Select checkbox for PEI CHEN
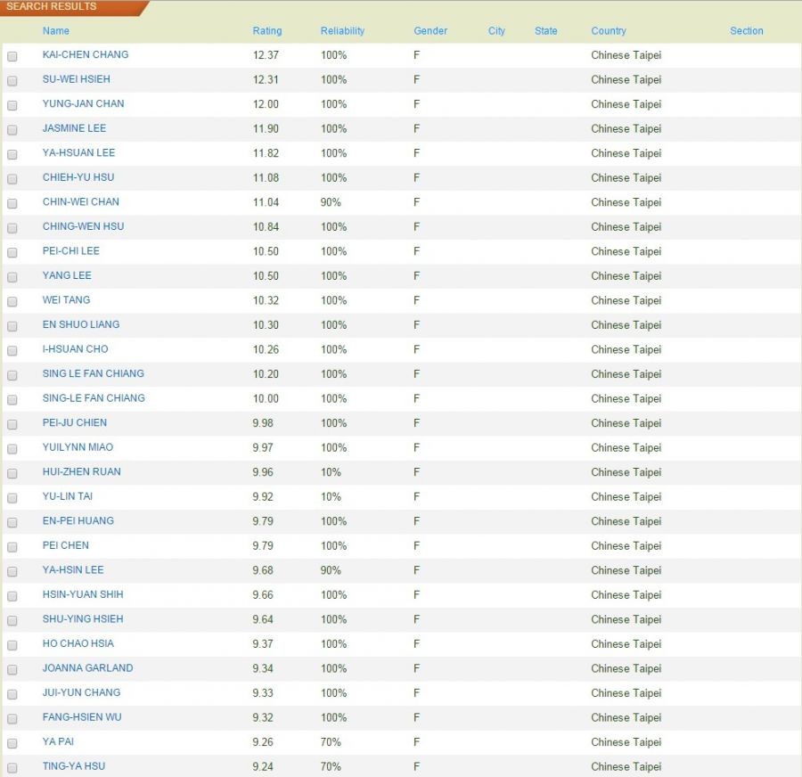 [12, 547]
